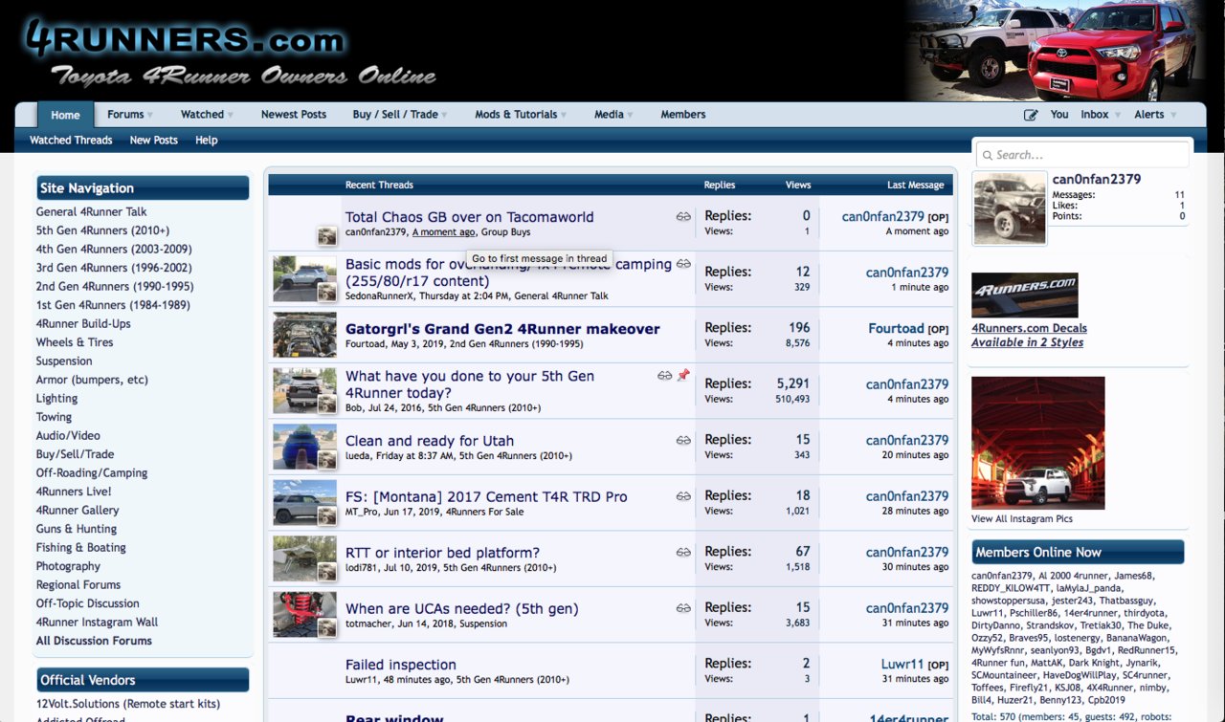Click the search magnifier icon
Screen dimensions: 1225x722
coord(987,155)
